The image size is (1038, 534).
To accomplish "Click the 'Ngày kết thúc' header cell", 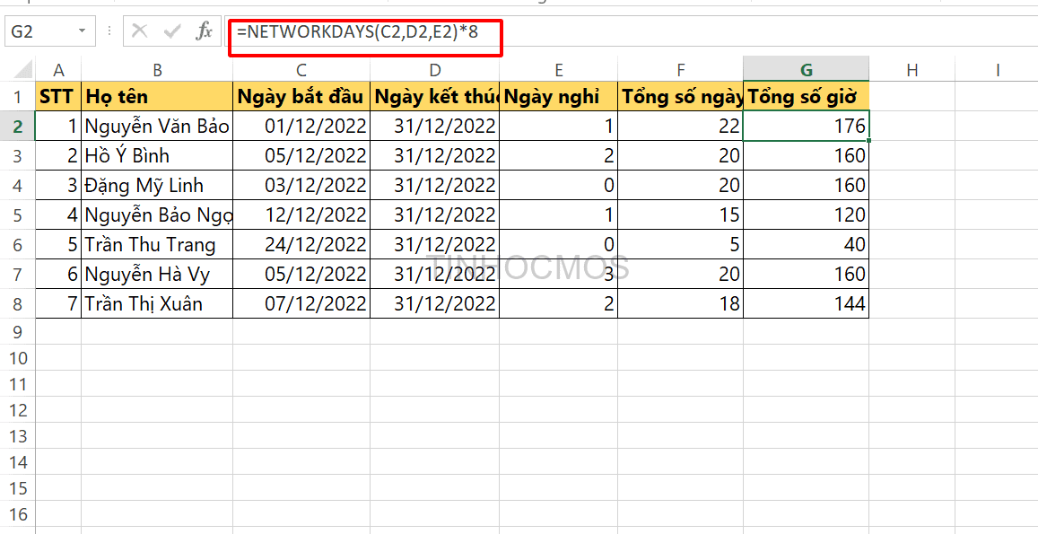I will coord(434,96).
